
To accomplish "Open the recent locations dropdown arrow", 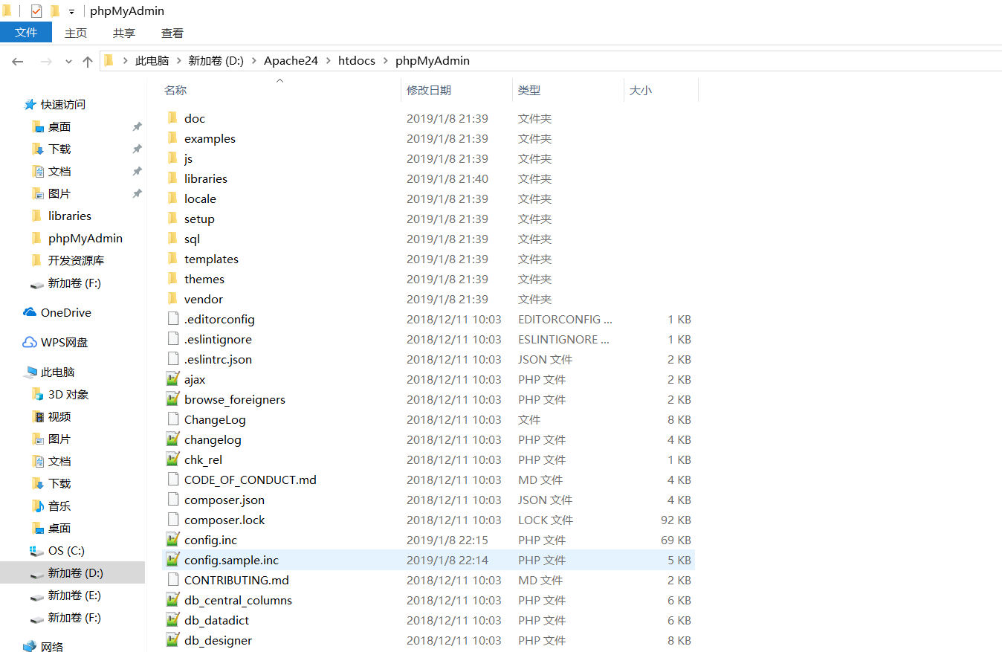I will pos(68,62).
